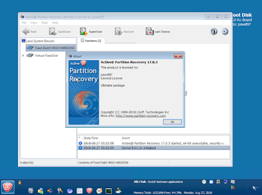
Task: Click the blue display tray icon
Action: pyautogui.click(x=226, y=182)
